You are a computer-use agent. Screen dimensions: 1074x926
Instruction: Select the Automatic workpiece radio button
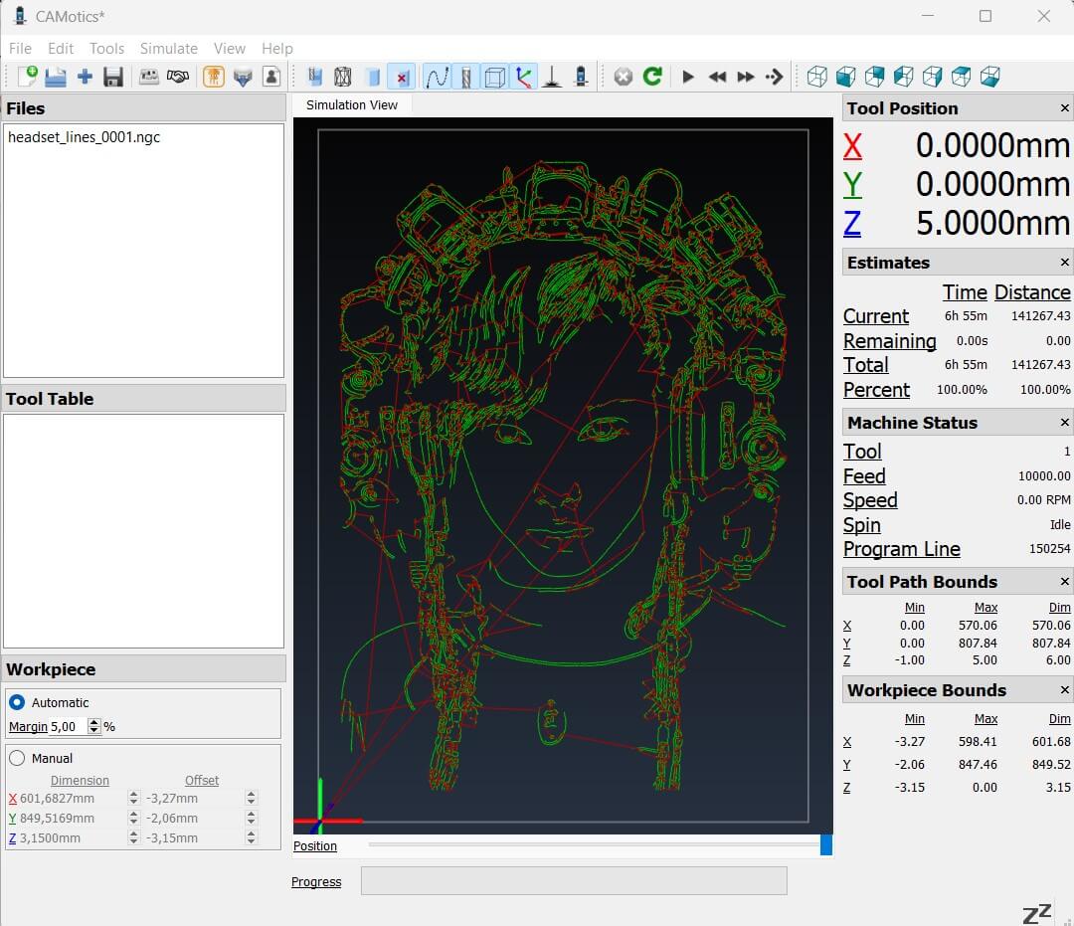pyautogui.click(x=17, y=702)
